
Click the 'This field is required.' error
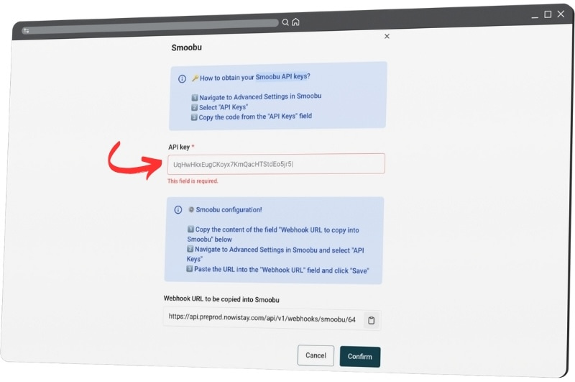pos(193,181)
